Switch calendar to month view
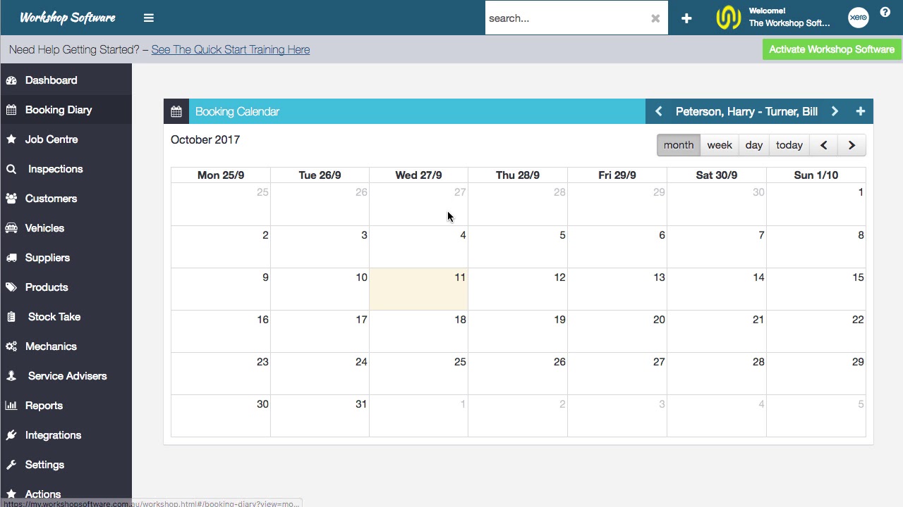Image resolution: width=903 pixels, height=507 pixels. (679, 145)
